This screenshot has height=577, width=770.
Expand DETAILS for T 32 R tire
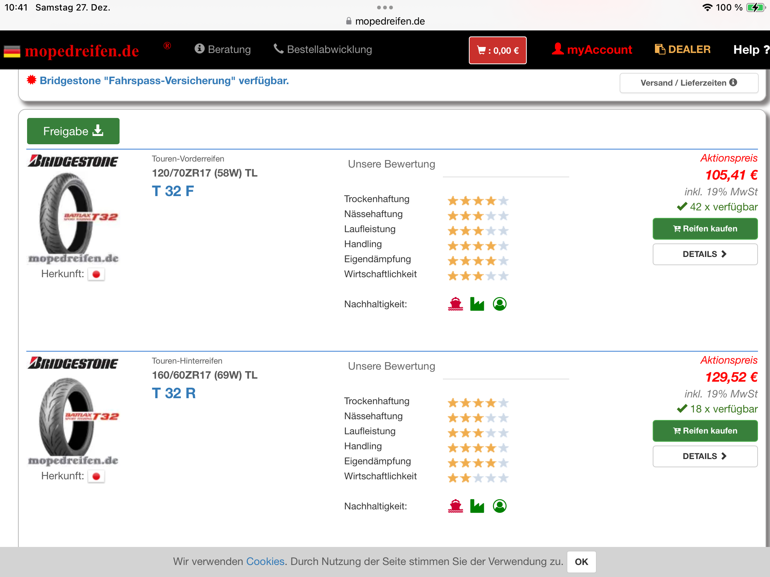tap(705, 456)
